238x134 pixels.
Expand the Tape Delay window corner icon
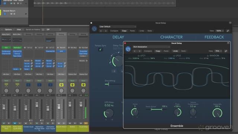pos(230,23)
